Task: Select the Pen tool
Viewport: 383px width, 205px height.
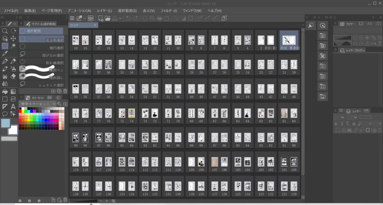Action: click(5, 61)
